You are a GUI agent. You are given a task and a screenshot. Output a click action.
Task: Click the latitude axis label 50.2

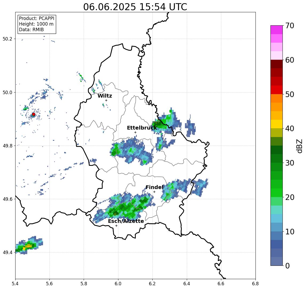7,39
